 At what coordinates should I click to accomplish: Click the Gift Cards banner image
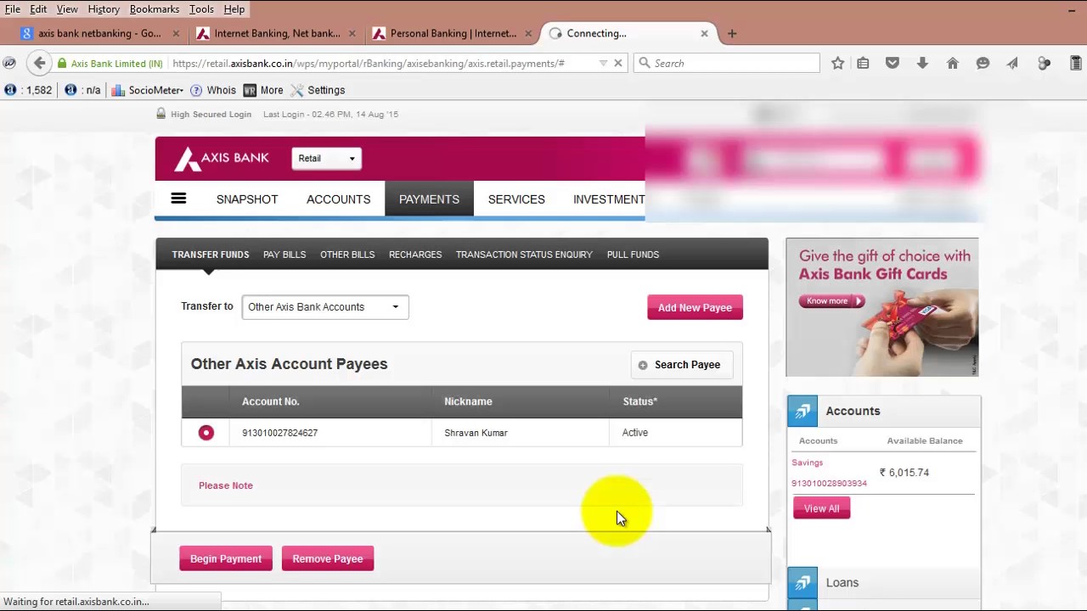[x=882, y=307]
